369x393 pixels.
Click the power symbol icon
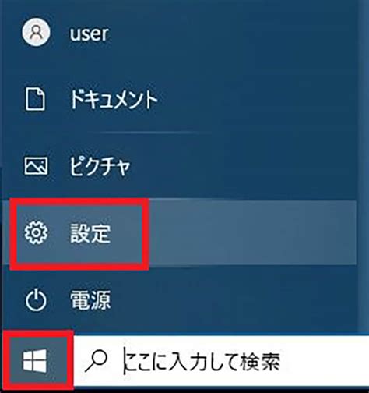point(36,299)
